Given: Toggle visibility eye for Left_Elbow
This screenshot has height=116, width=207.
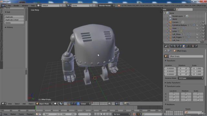Looking at the screenshot, I should point(197,34).
